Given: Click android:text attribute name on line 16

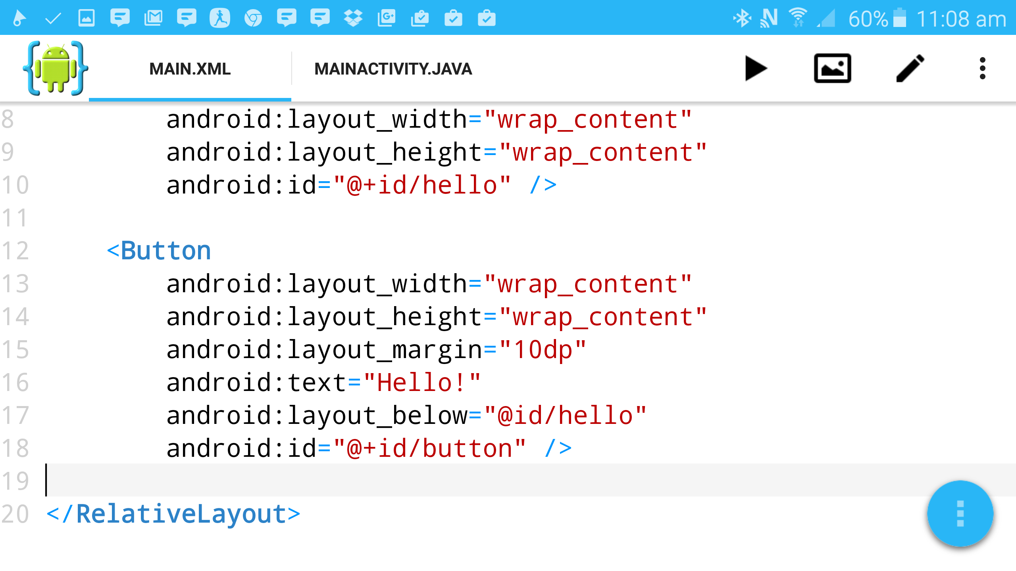Looking at the screenshot, I should pos(256,382).
